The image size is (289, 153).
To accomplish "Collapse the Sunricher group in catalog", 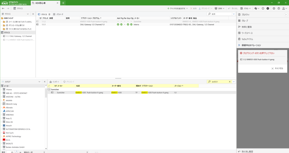I will coord(49,89).
